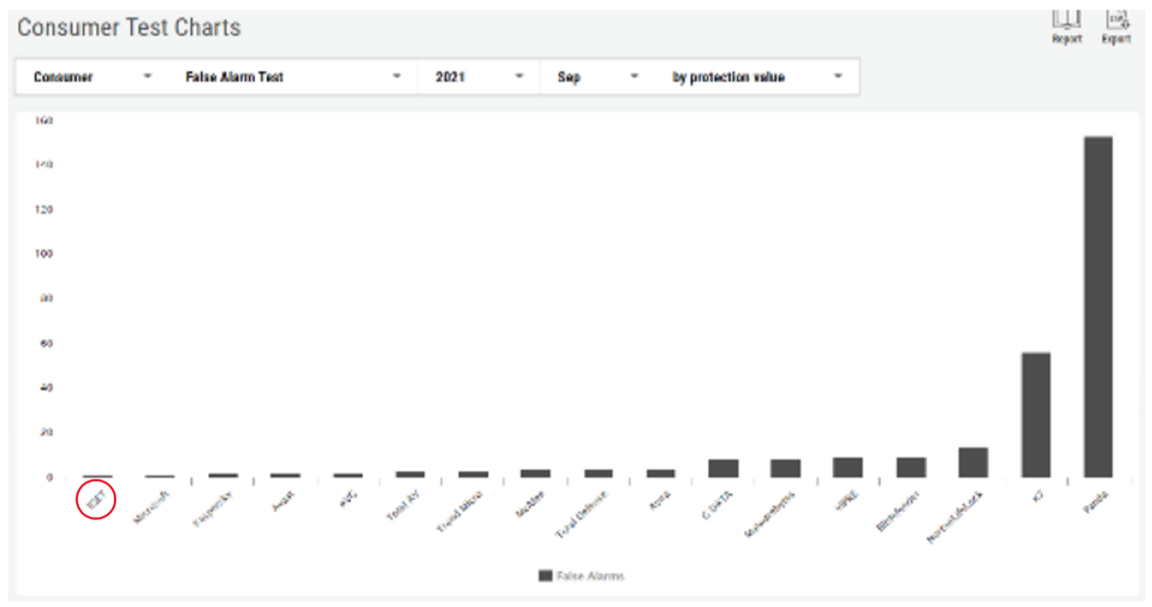
Task: Click the Malwarebytes bar
Action: click(x=786, y=468)
